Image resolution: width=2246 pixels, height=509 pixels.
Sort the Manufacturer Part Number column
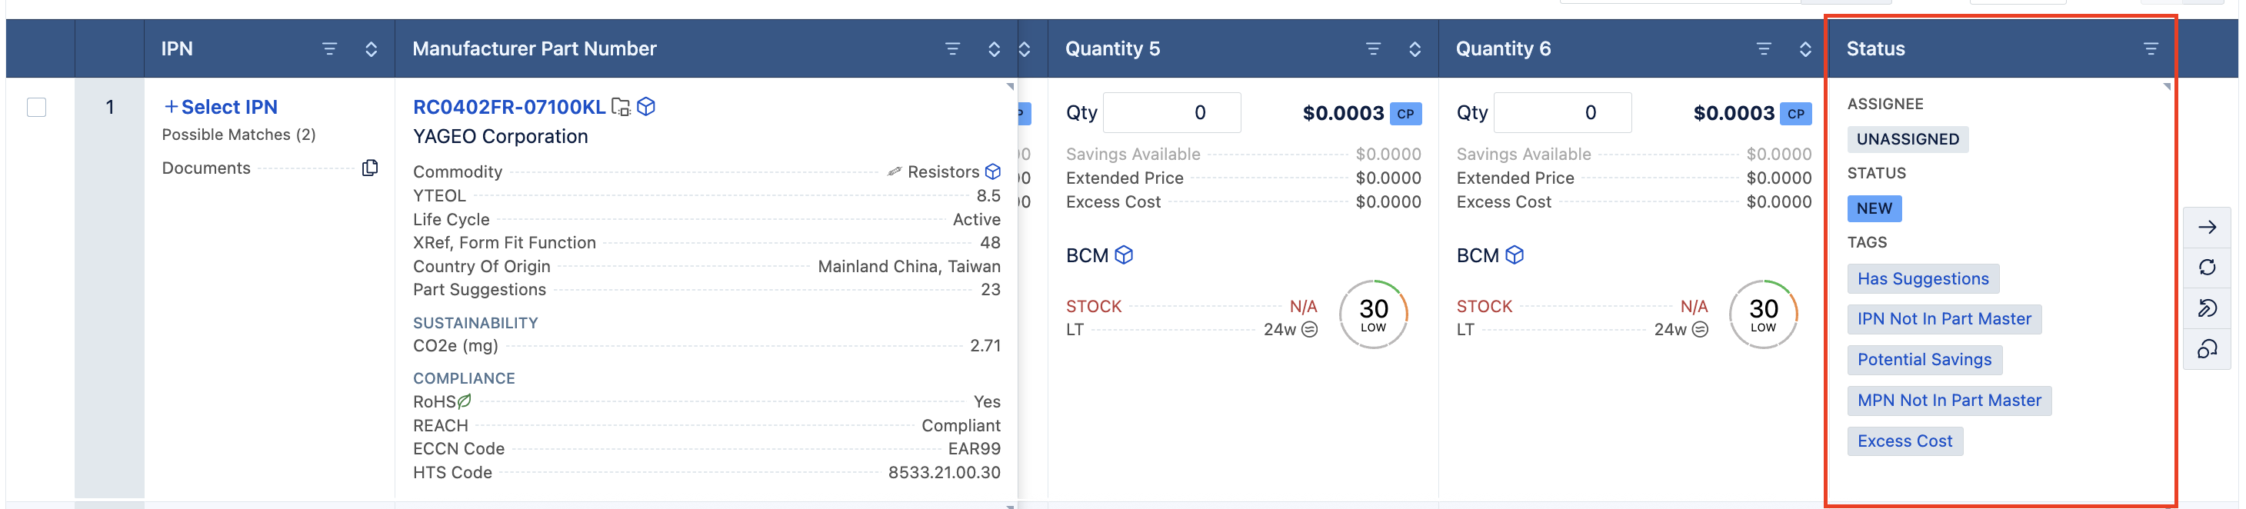coord(993,48)
